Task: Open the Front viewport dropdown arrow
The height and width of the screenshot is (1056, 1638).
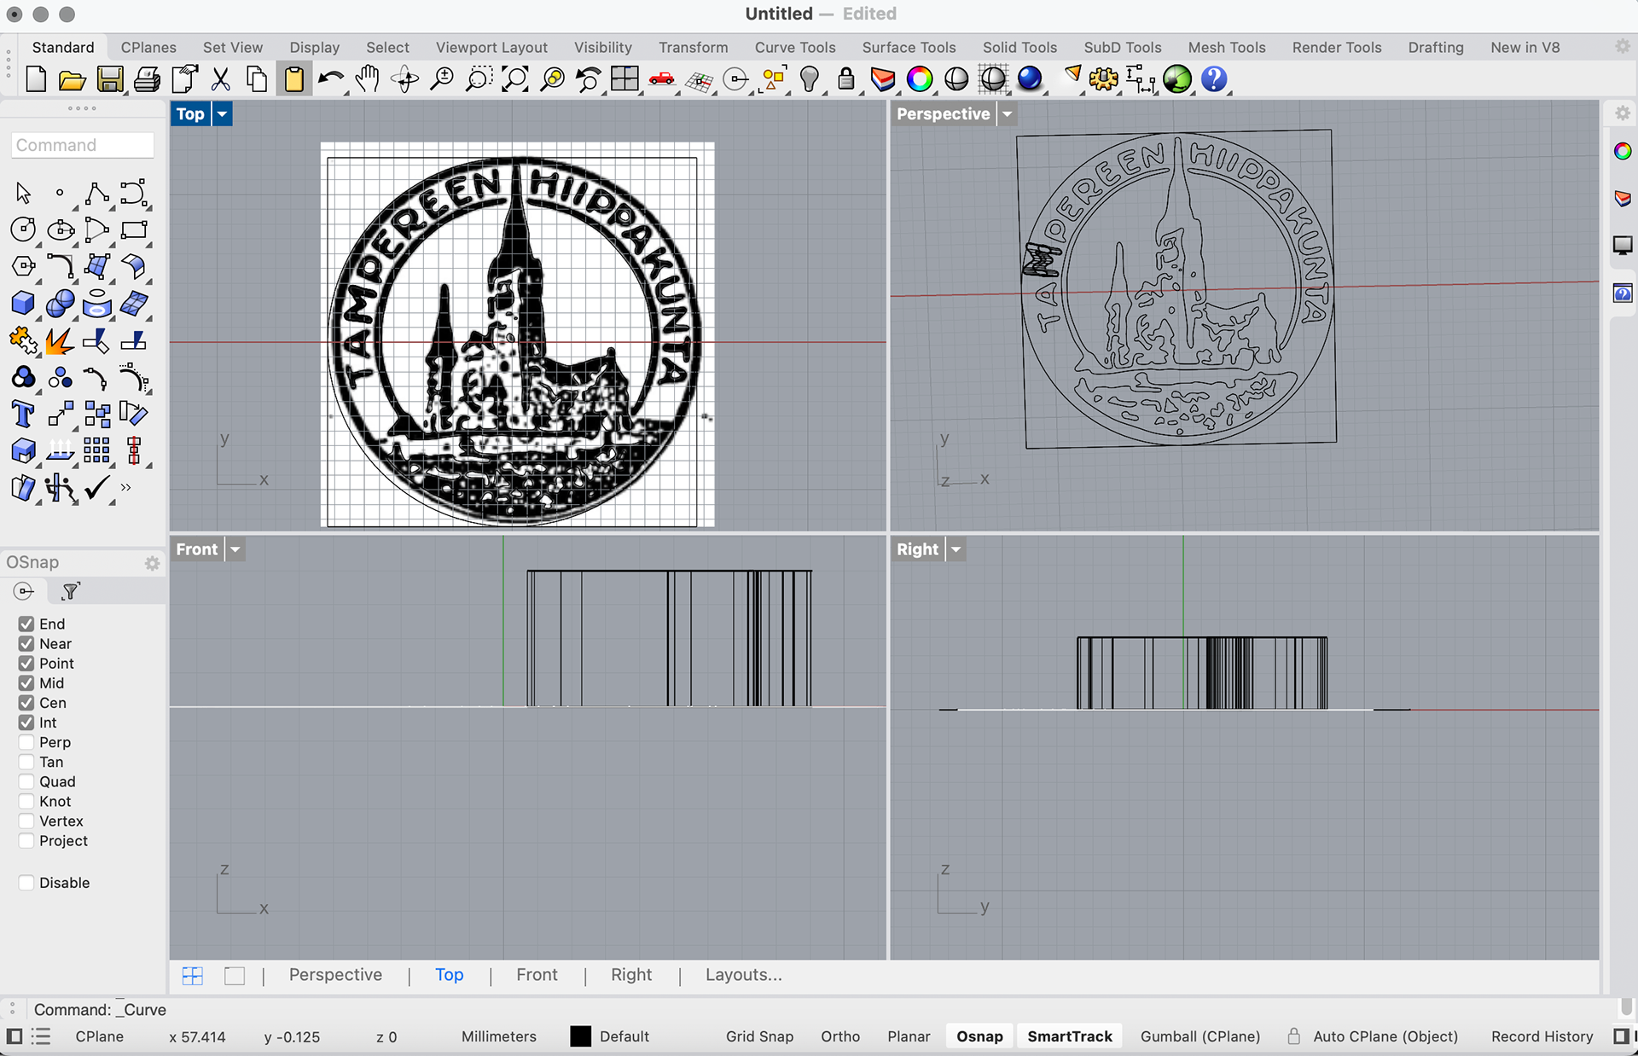Action: (235, 549)
